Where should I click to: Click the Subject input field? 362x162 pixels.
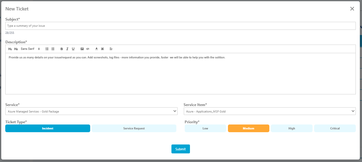pos(180,26)
